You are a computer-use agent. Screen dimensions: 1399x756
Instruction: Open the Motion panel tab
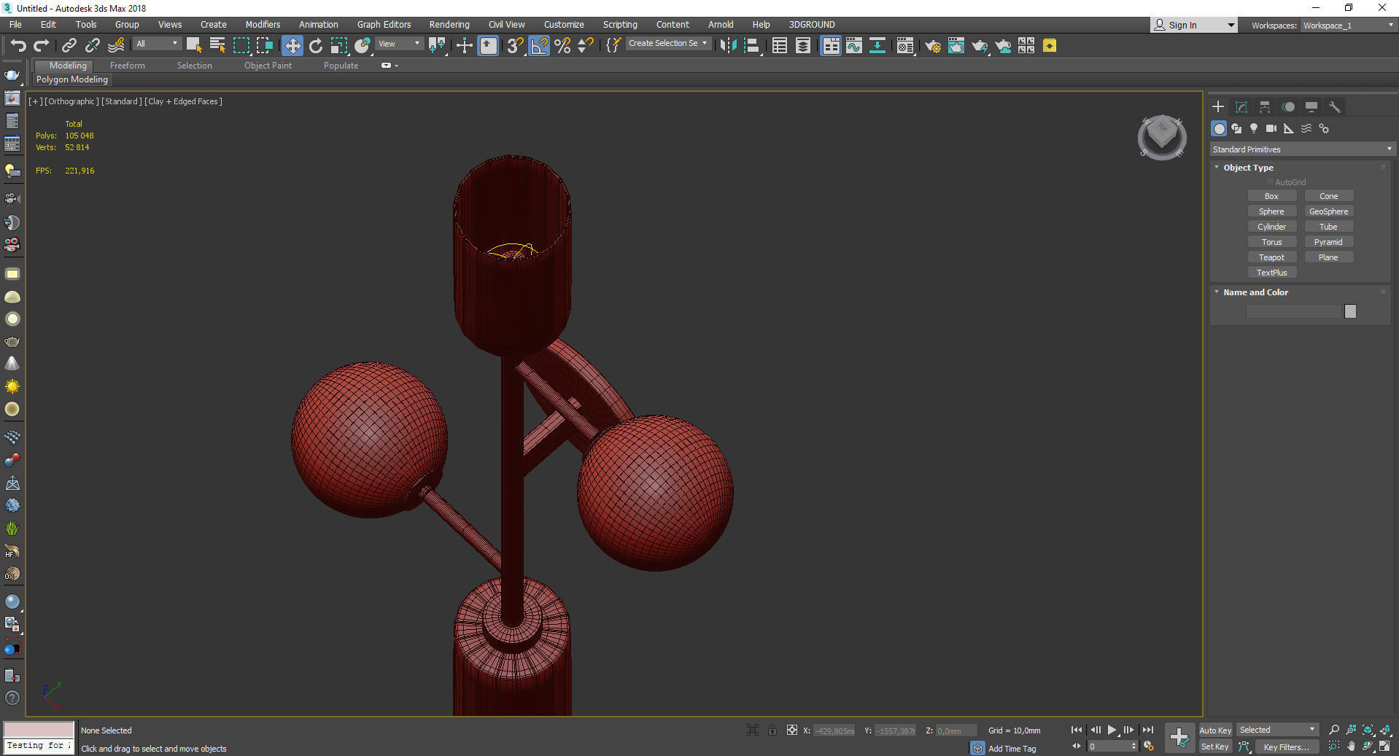[1289, 107]
